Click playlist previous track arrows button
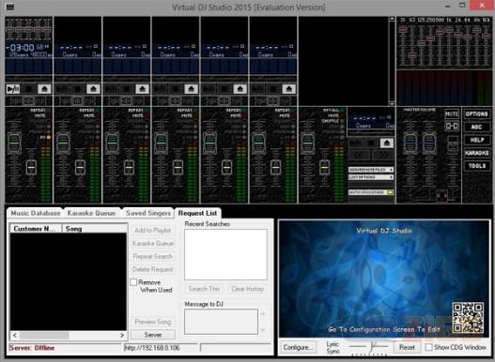This screenshot has width=495, height=362. (359, 156)
